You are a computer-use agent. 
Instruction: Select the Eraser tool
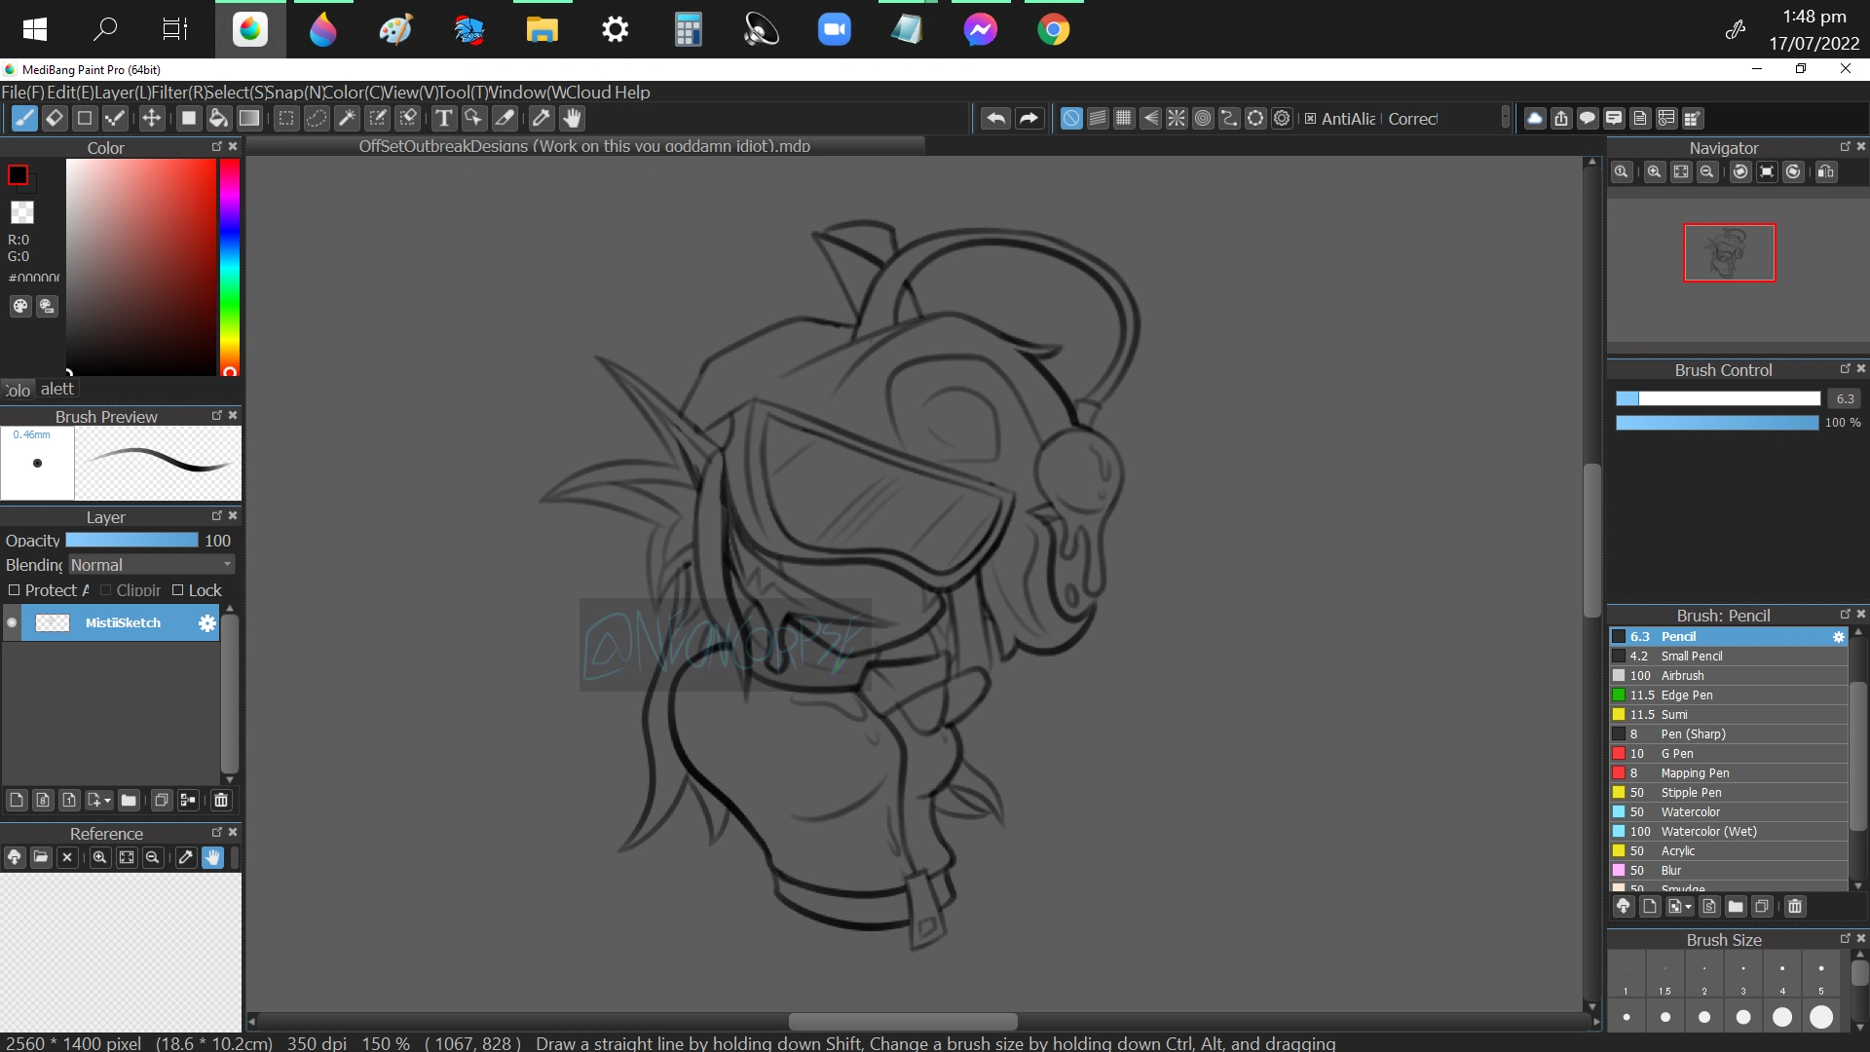click(55, 119)
